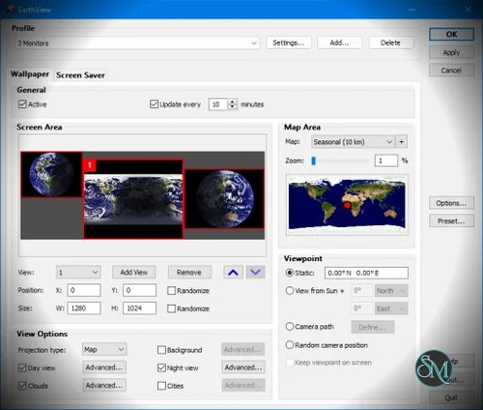
Task: Click the Position X input field
Action: 84,290
